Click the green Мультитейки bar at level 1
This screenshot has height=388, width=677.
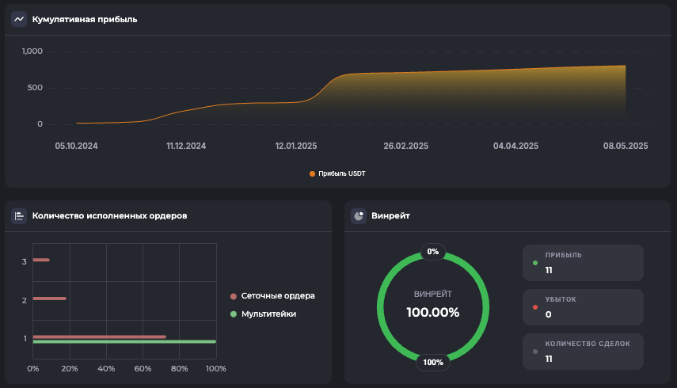pyautogui.click(x=124, y=342)
